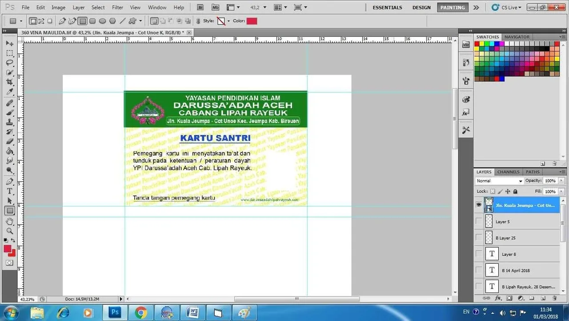569x321 pixels.
Task: Select the Clone Stamp tool
Action: coord(9,123)
